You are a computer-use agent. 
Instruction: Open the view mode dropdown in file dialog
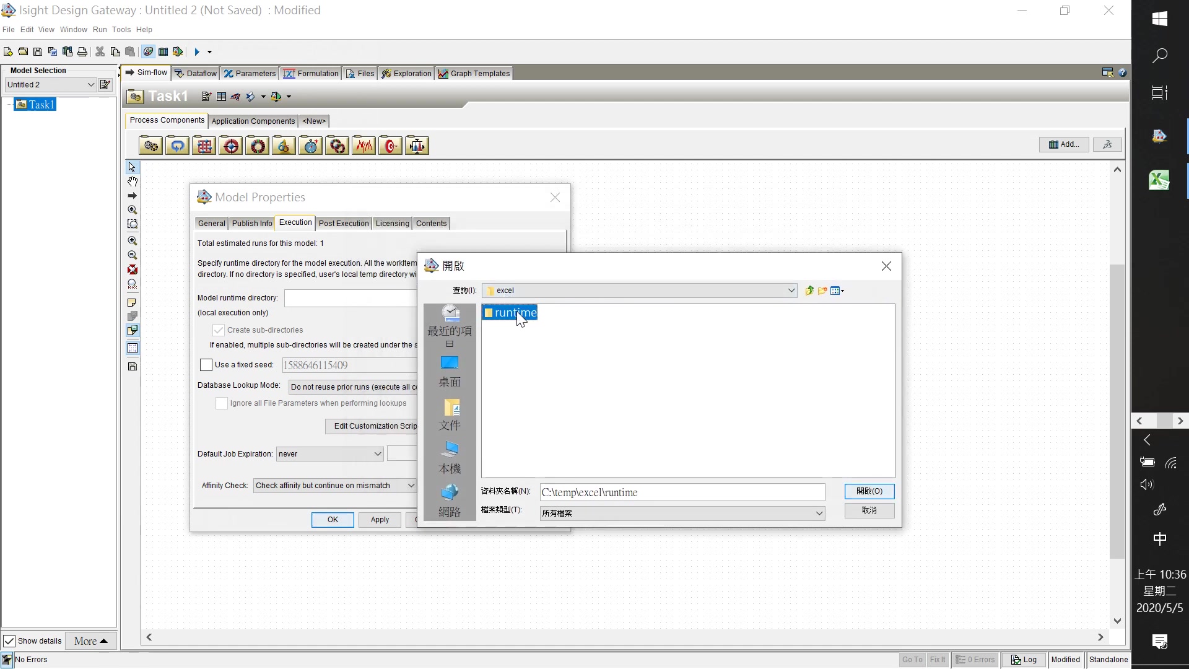pyautogui.click(x=837, y=291)
